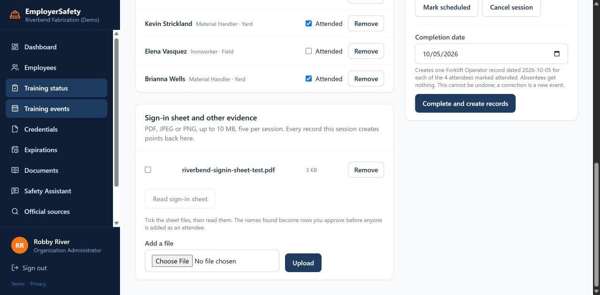The width and height of the screenshot is (600, 295).
Task: Open the Privacy link in footer
Action: [x=38, y=284]
